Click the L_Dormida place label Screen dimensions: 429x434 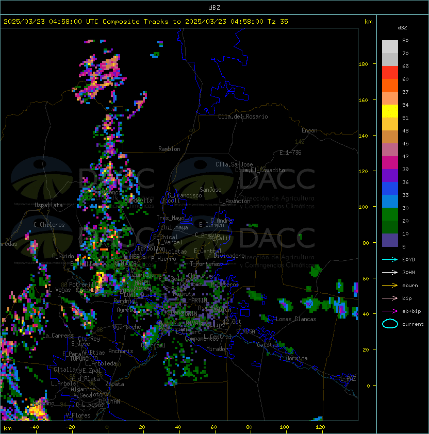click(x=293, y=358)
